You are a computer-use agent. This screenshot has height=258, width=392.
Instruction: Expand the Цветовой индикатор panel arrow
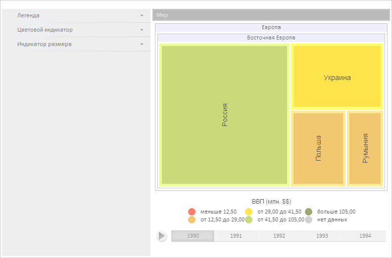[142, 30]
